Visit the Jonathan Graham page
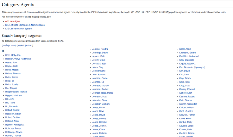This screenshot has height=137, width=233. click(101, 104)
